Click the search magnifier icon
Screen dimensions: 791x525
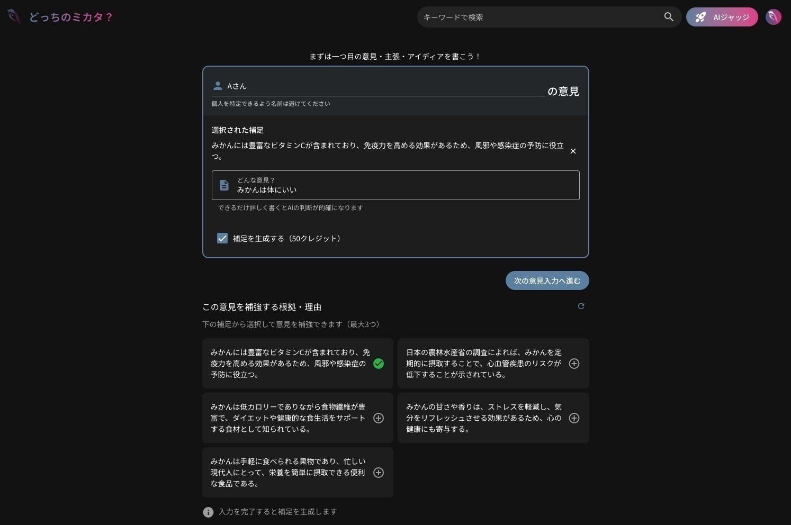tap(669, 16)
